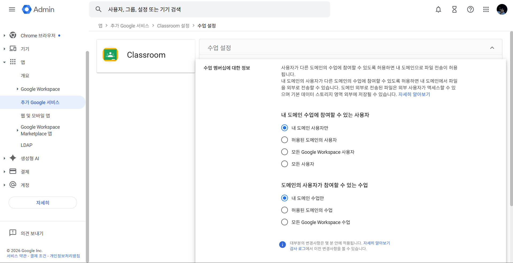513x263 pixels.
Task: Click the blue info icon near change notice
Action: click(x=283, y=245)
